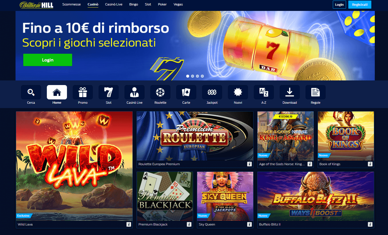
Task: Show Nuovi games via star icon
Action: pos(238,92)
